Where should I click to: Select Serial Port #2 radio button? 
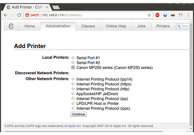coord(73,63)
